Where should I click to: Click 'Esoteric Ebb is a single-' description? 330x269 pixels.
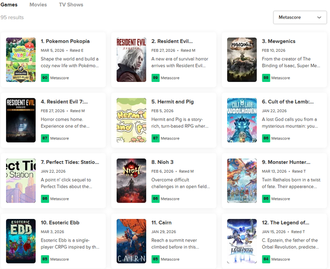point(65,240)
